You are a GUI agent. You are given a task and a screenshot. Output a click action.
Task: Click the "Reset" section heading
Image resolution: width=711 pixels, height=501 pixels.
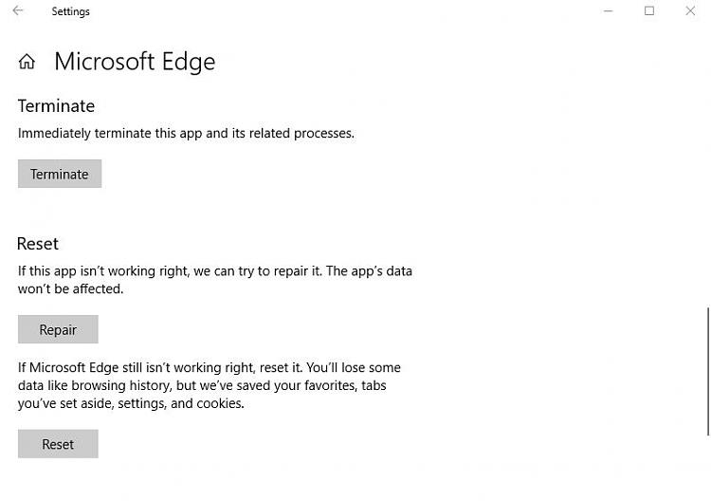[x=38, y=244]
